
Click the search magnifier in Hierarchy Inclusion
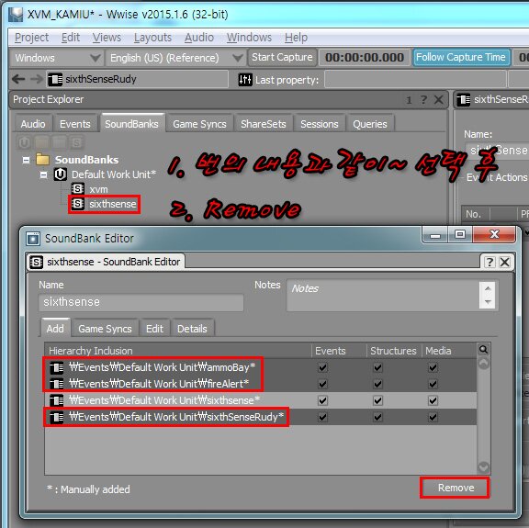point(483,350)
